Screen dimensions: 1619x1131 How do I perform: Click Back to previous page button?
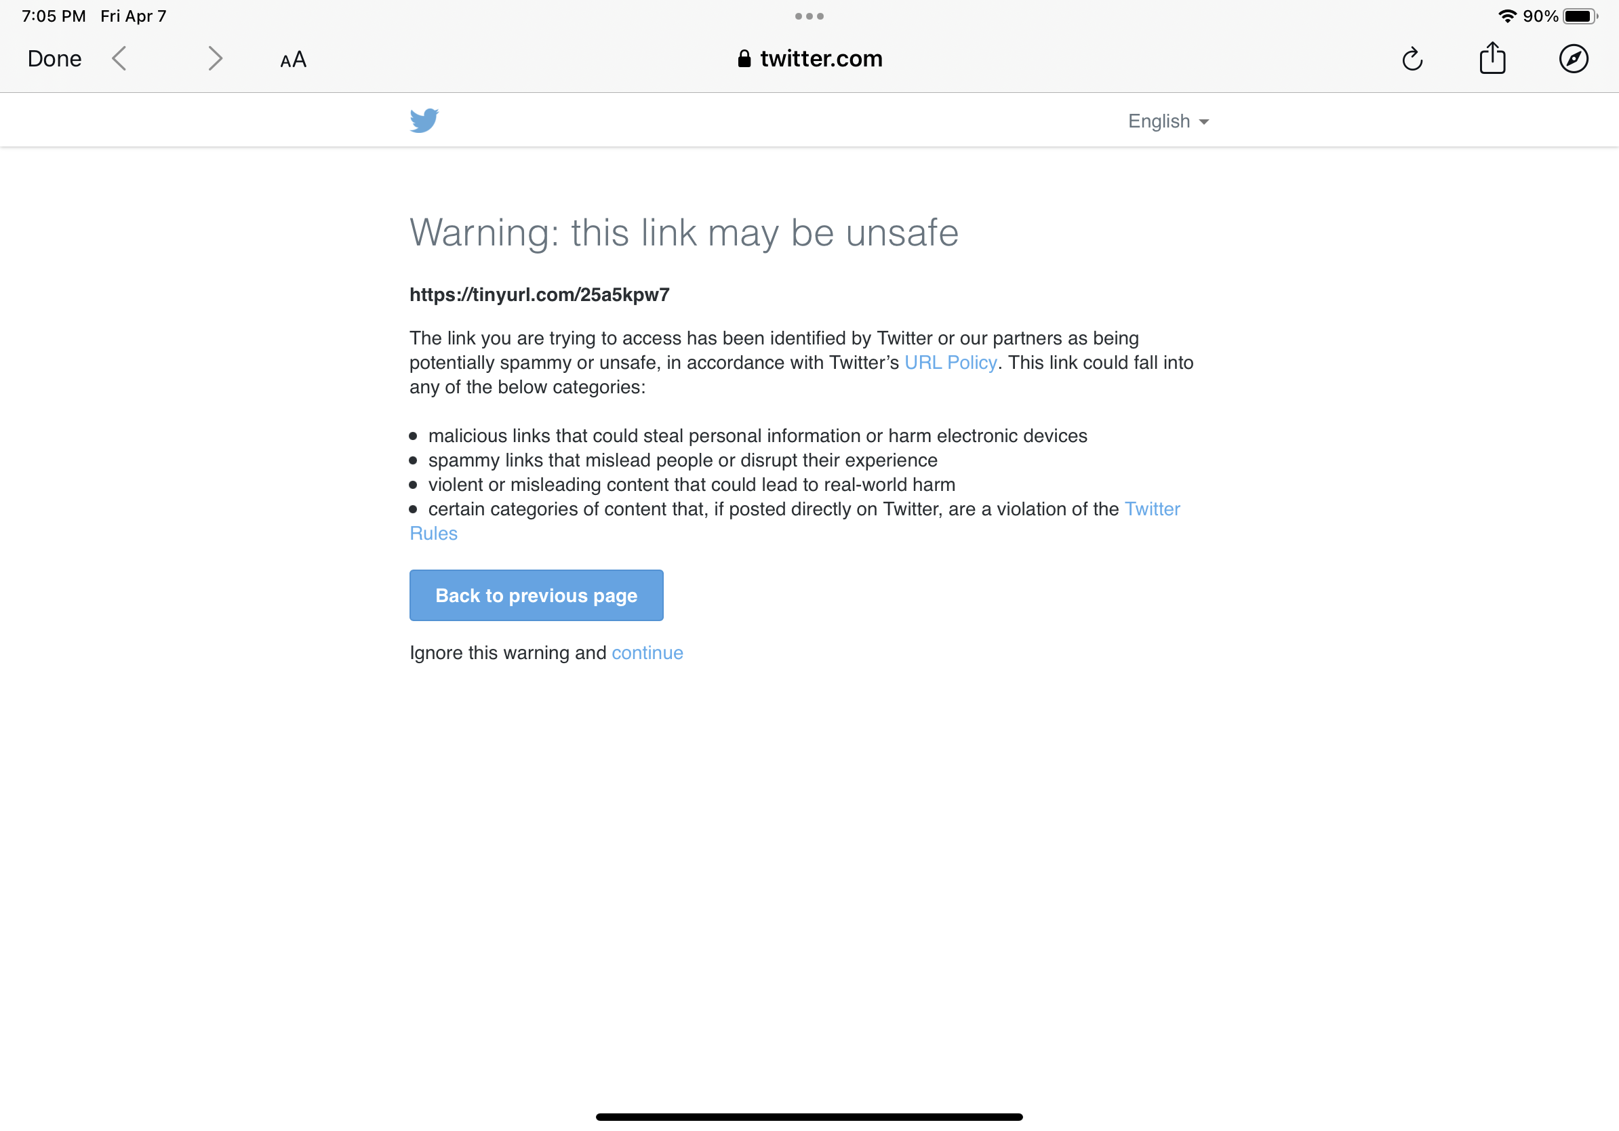(536, 595)
